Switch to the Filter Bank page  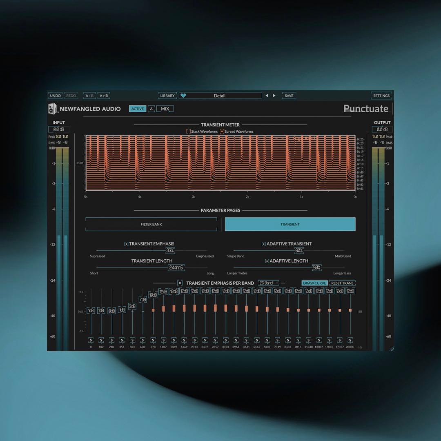tap(151, 224)
